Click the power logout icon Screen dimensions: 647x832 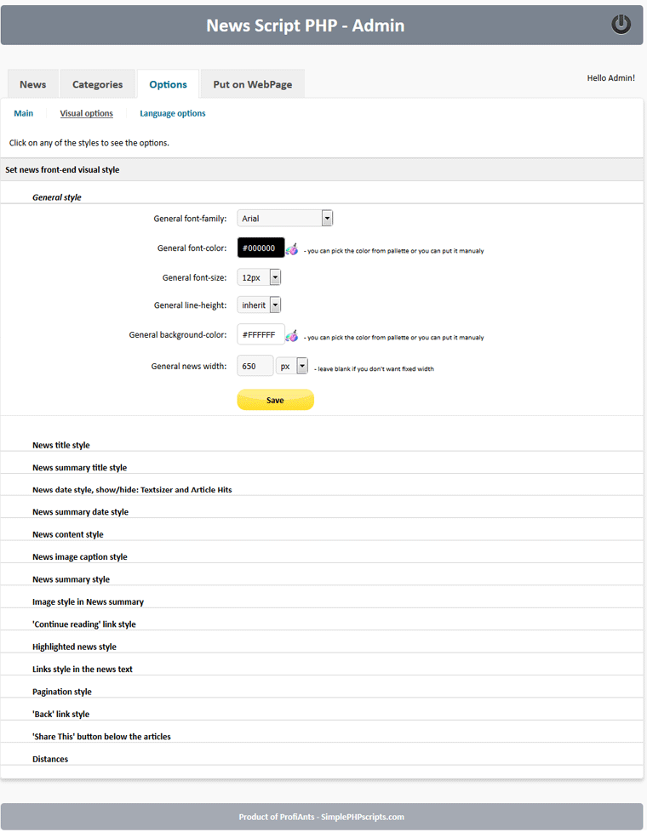pyautogui.click(x=621, y=25)
